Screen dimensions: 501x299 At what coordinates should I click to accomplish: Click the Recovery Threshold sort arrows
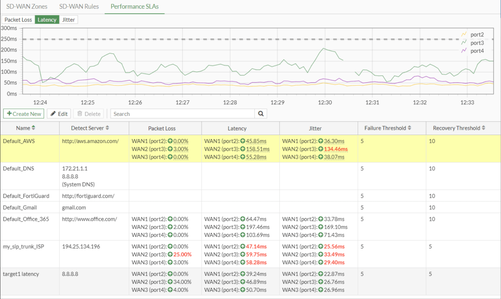coord(483,128)
